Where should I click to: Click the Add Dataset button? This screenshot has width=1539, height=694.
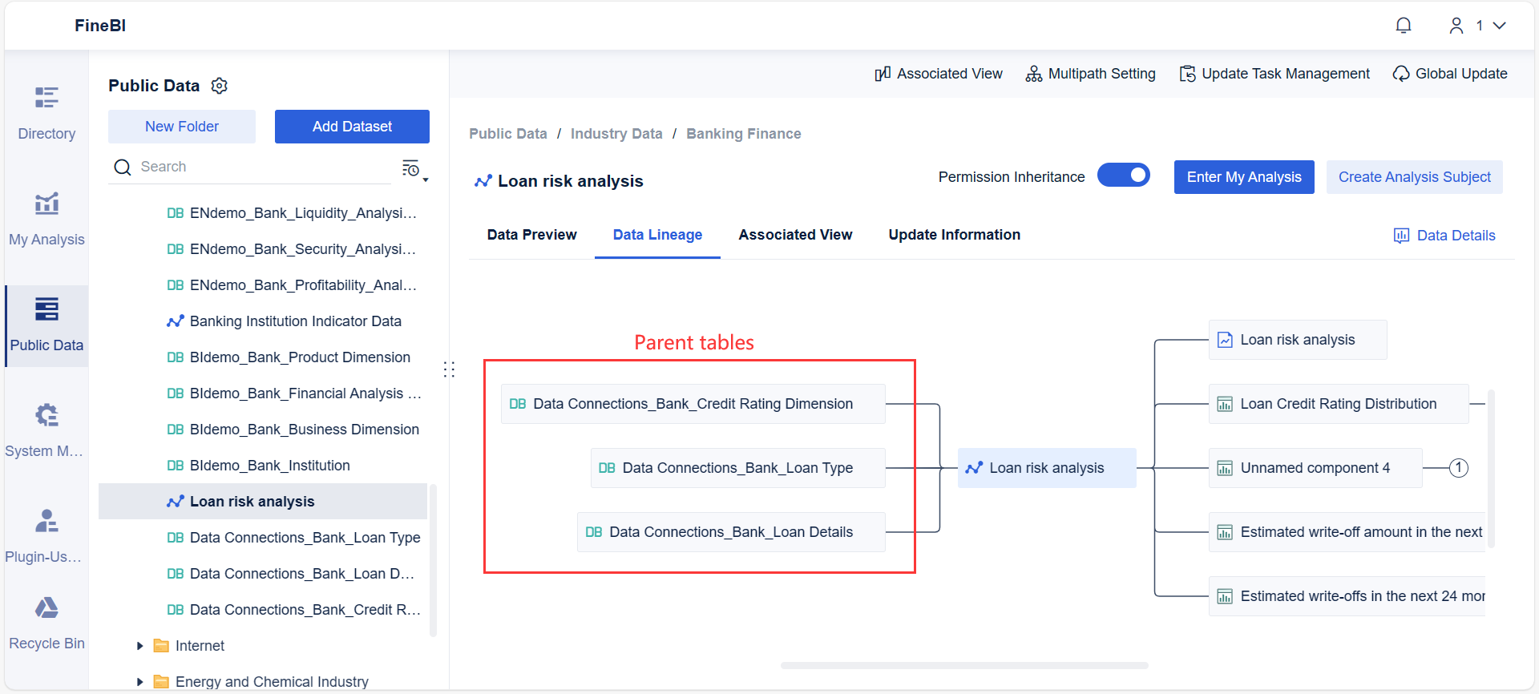(352, 127)
